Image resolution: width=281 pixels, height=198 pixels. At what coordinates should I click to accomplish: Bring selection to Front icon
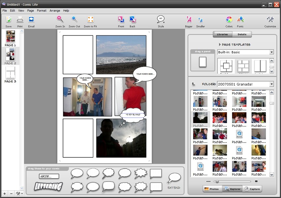(121, 19)
